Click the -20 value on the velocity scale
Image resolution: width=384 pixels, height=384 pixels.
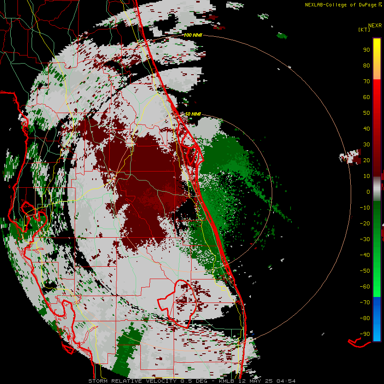coord(365,224)
